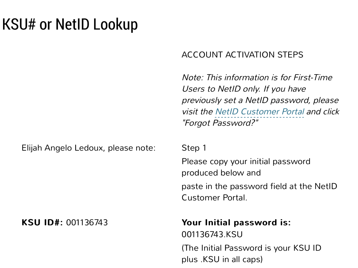The width and height of the screenshot is (358, 268).
Task: Click the "please note:" text after the name
Action: (x=132, y=148)
